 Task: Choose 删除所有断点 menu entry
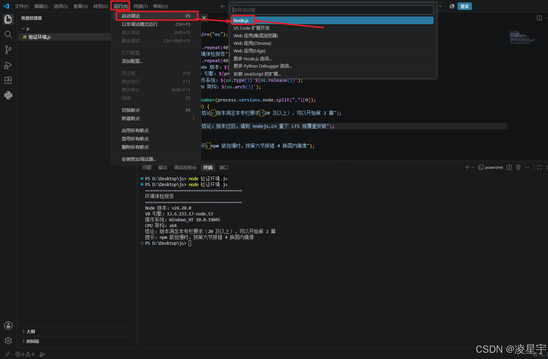pos(156,147)
